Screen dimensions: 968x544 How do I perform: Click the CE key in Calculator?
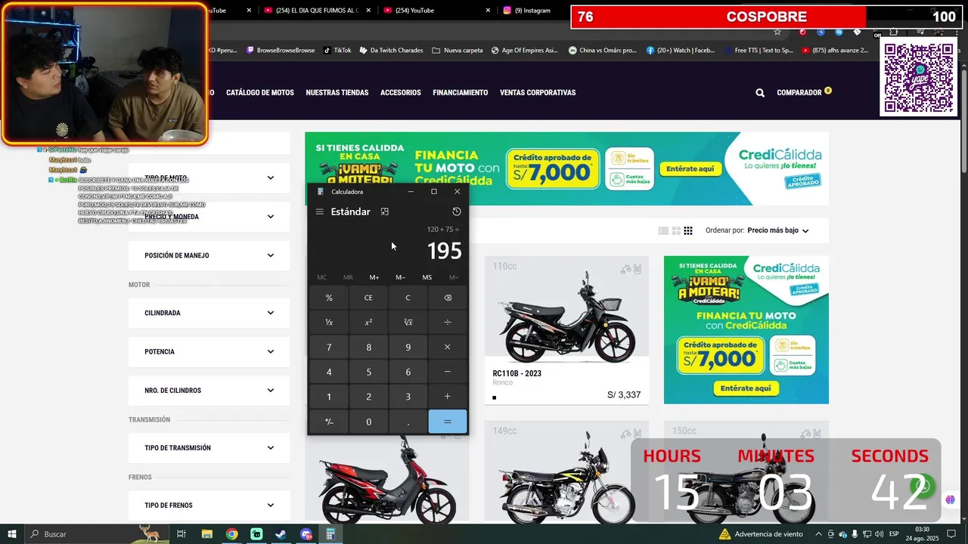click(368, 298)
